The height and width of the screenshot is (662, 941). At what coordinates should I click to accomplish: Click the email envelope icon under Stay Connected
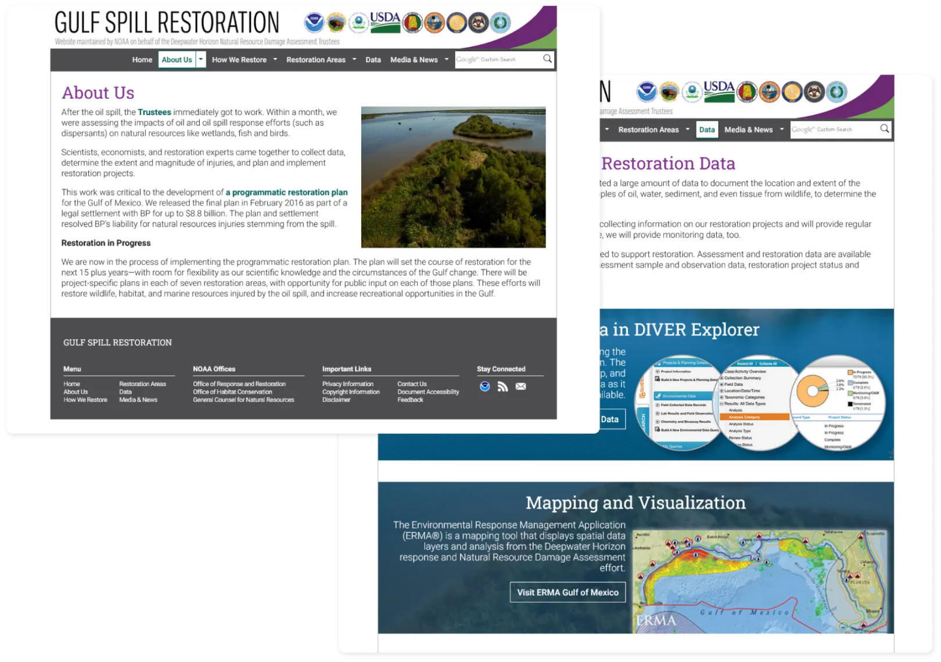[520, 387]
